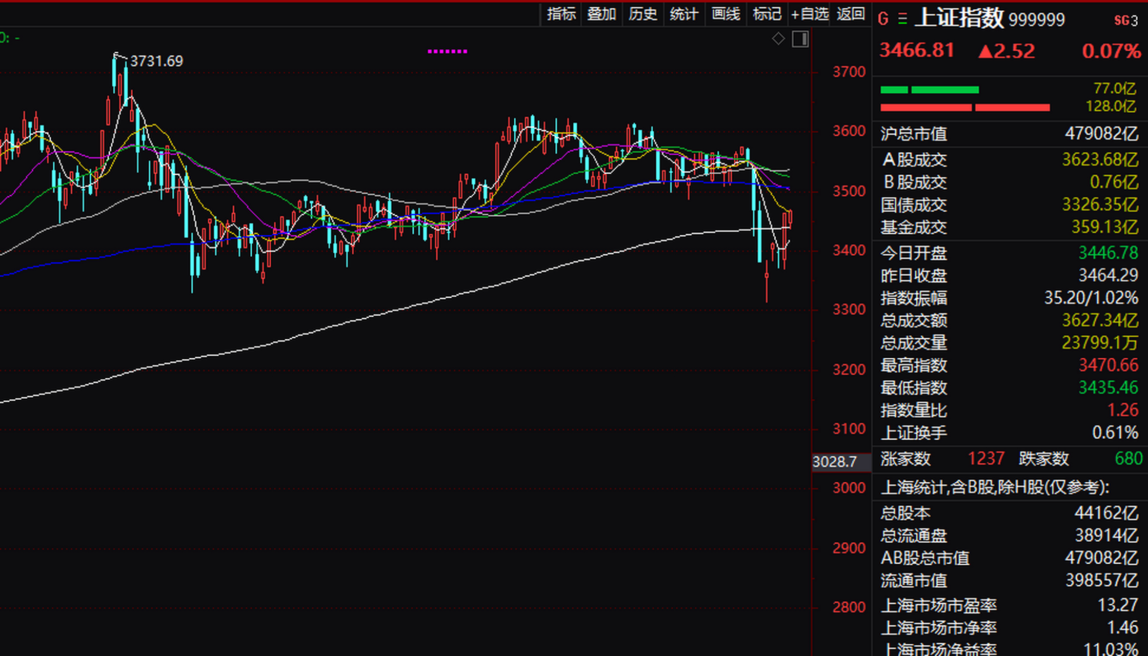This screenshot has width=1148, height=656.
Task: Click the 总成交额 value 3627.34亿
Action: point(1100,320)
